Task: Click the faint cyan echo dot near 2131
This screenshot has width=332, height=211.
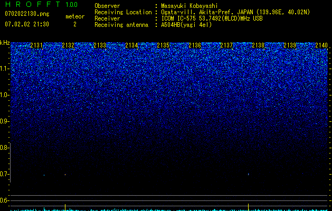Action: [x=44, y=175]
